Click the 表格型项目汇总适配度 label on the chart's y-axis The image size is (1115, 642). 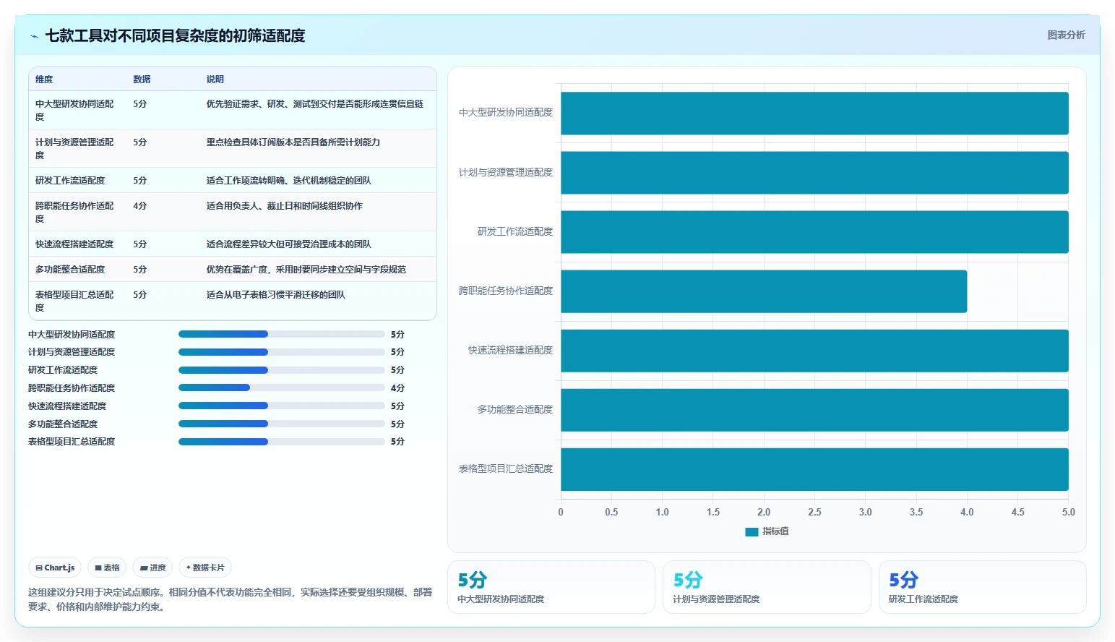[506, 469]
